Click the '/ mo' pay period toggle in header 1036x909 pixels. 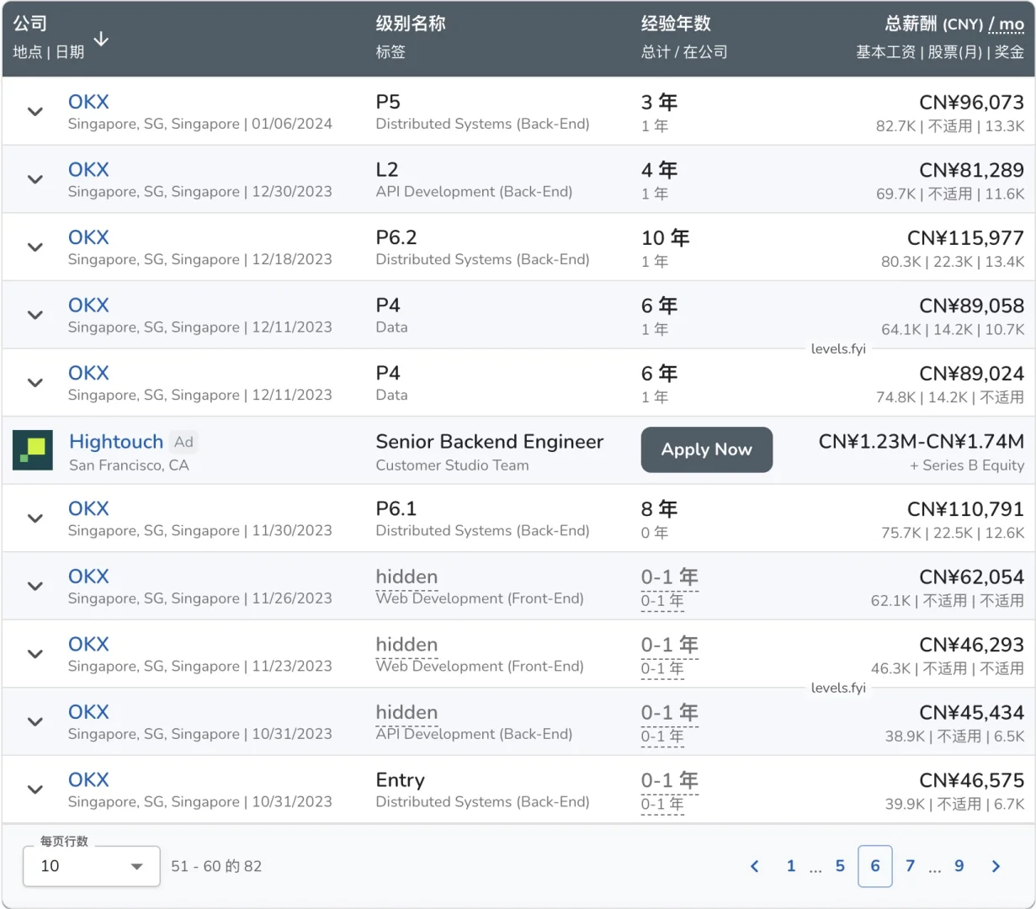(1007, 24)
